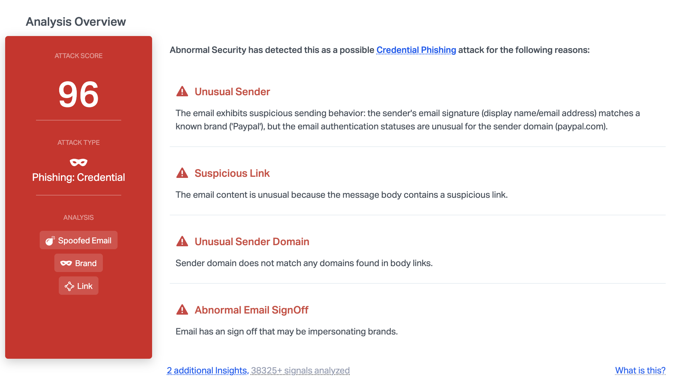Open the Credential Phishing link
The width and height of the screenshot is (687, 383).
click(x=416, y=50)
